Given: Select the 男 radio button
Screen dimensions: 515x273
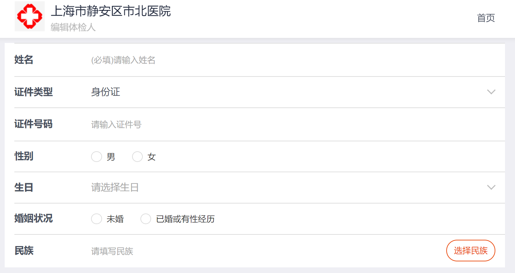Looking at the screenshot, I should click(x=96, y=157).
